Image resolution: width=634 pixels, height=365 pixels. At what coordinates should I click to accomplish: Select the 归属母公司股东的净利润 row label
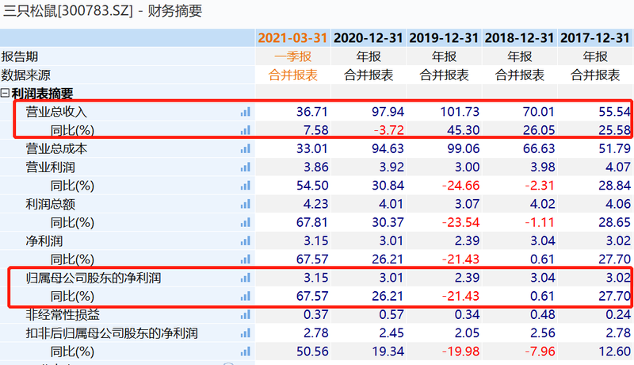pos(94,278)
